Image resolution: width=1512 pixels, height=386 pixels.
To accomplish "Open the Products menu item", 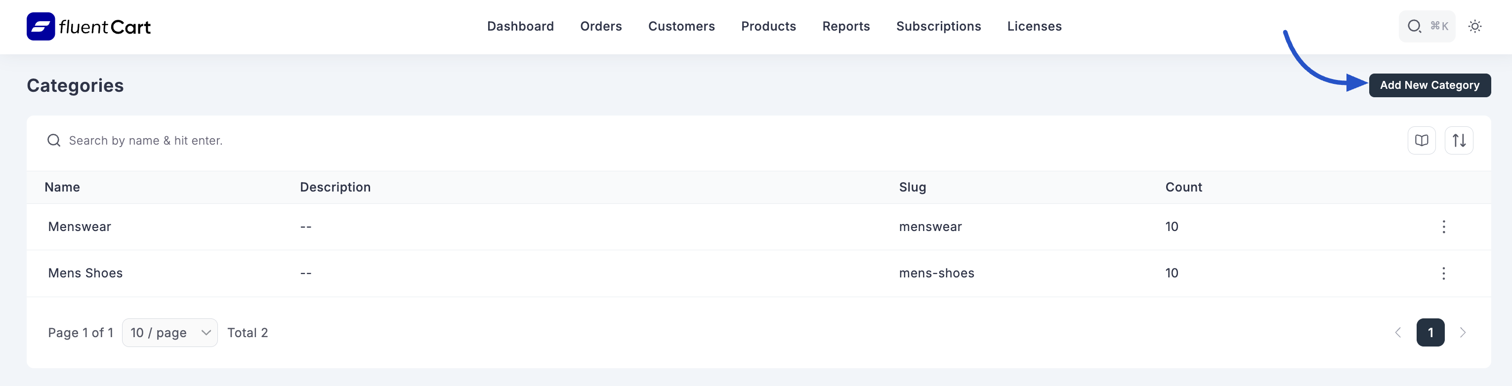I will (x=768, y=26).
